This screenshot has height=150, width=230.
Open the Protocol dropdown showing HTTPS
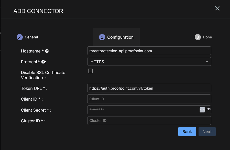pyautogui.click(x=146, y=62)
